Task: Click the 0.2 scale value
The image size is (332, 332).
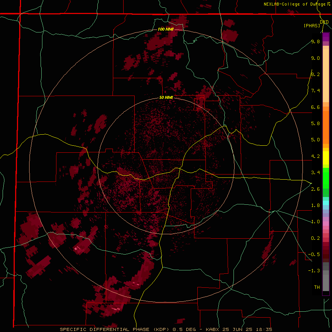Action: (x=315, y=238)
